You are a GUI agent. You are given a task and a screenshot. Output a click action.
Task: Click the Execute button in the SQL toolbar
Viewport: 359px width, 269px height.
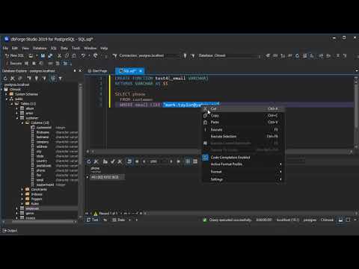tap(14, 64)
